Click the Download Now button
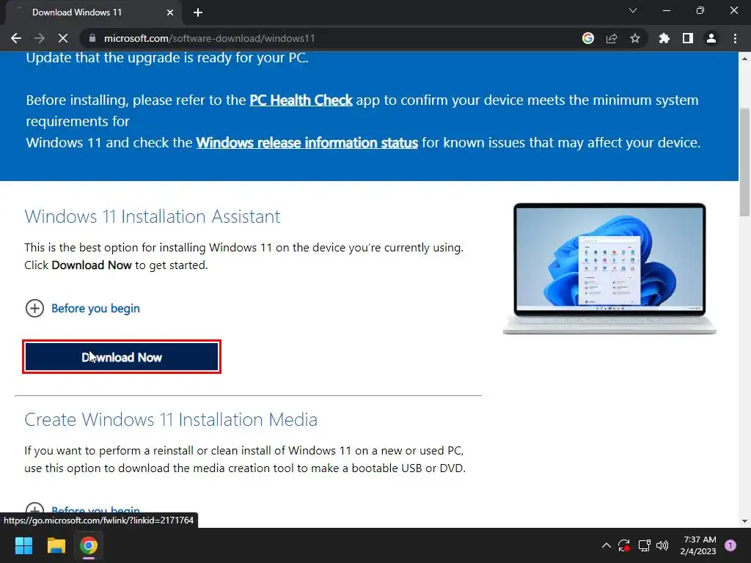This screenshot has height=563, width=751. pyautogui.click(x=122, y=357)
